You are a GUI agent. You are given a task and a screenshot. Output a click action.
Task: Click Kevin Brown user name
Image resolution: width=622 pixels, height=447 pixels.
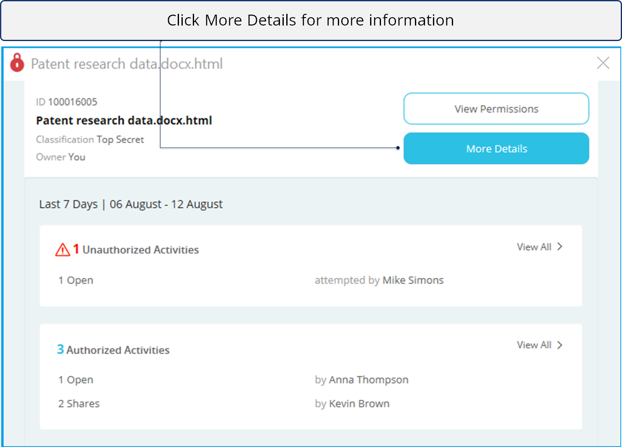pyautogui.click(x=359, y=403)
